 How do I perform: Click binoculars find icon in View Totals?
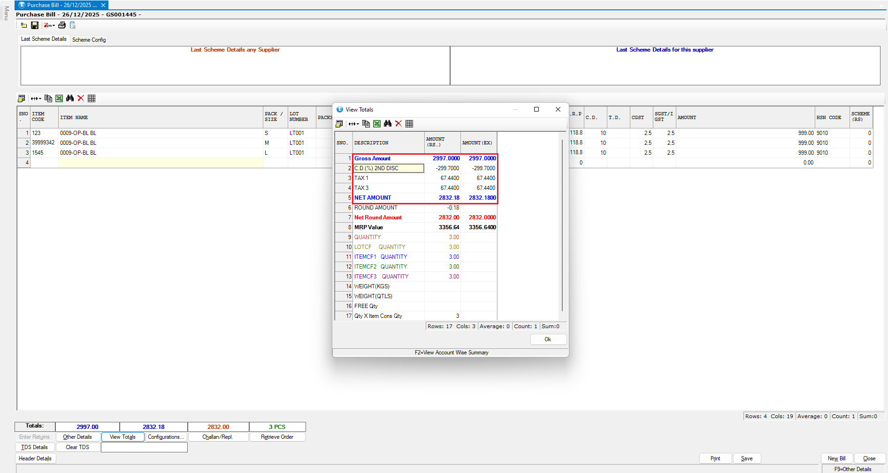[x=388, y=124]
